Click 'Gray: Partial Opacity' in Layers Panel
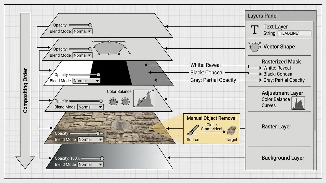The height and width of the screenshot is (183, 326). 284,80
